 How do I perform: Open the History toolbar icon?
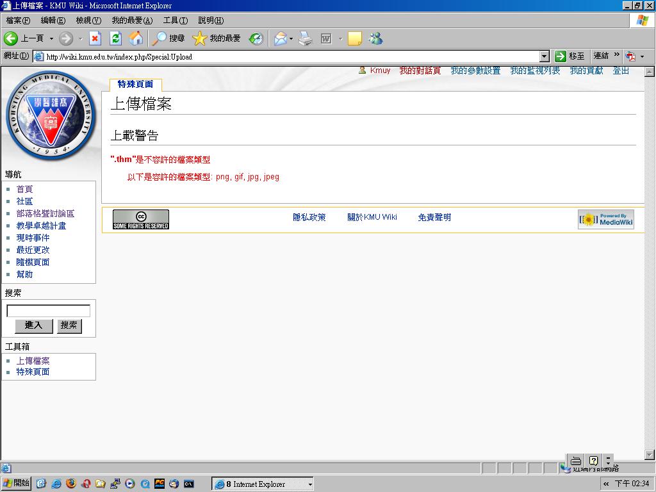pos(256,38)
